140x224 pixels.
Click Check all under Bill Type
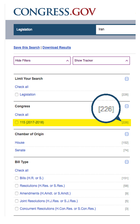(x=22, y=170)
